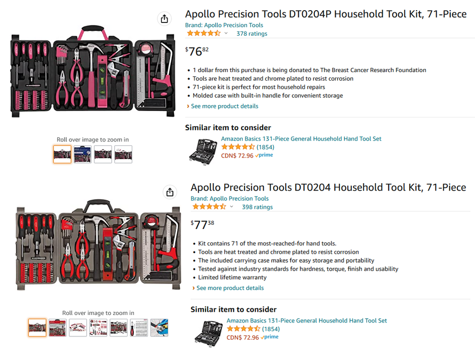Expand See more product details for red kit

coord(230,288)
